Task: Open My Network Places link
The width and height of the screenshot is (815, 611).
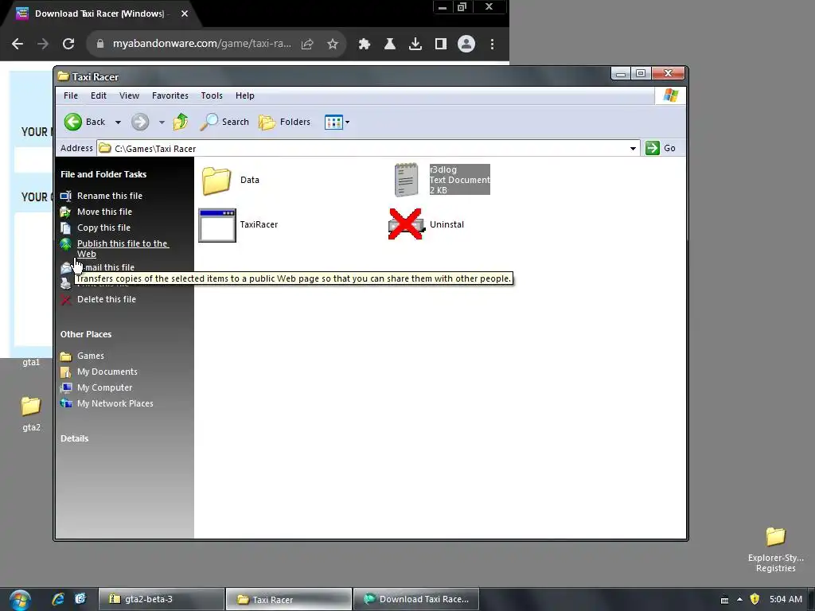Action: (x=115, y=403)
